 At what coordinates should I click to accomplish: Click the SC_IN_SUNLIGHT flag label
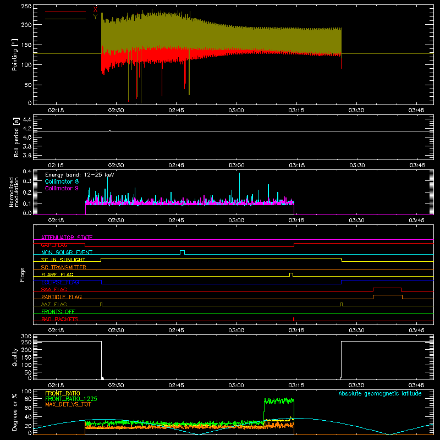[x=63, y=260]
